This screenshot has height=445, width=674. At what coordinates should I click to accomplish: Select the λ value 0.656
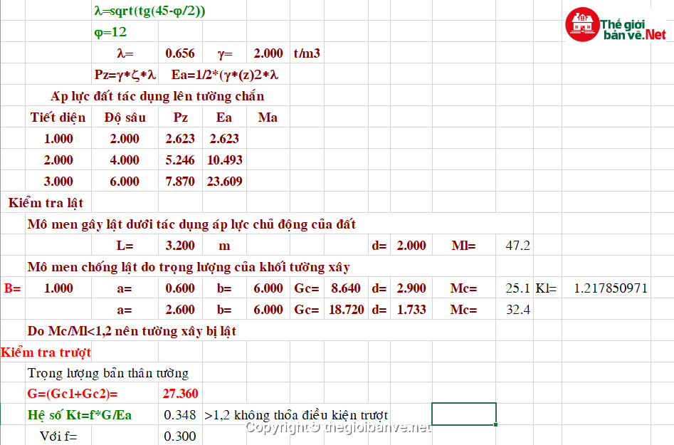[x=180, y=53]
